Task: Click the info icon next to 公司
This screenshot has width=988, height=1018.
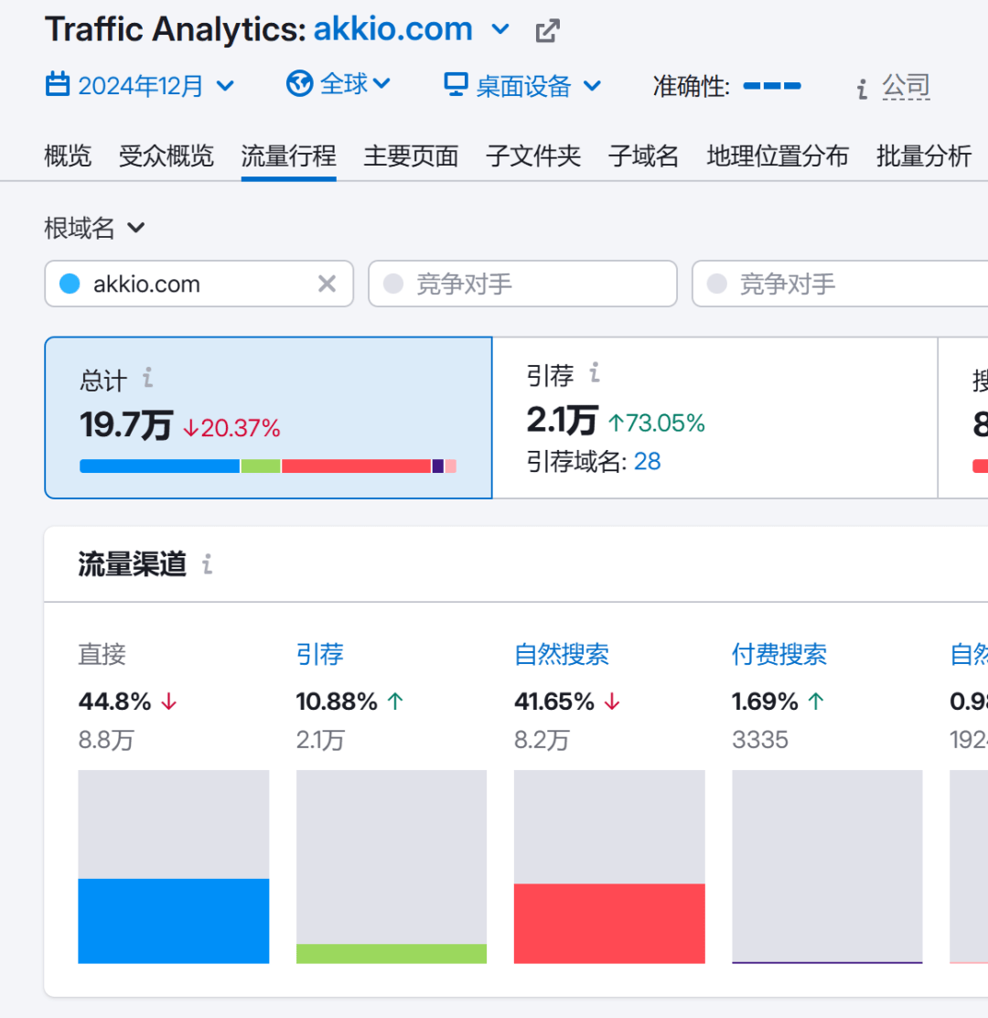Action: (x=862, y=89)
